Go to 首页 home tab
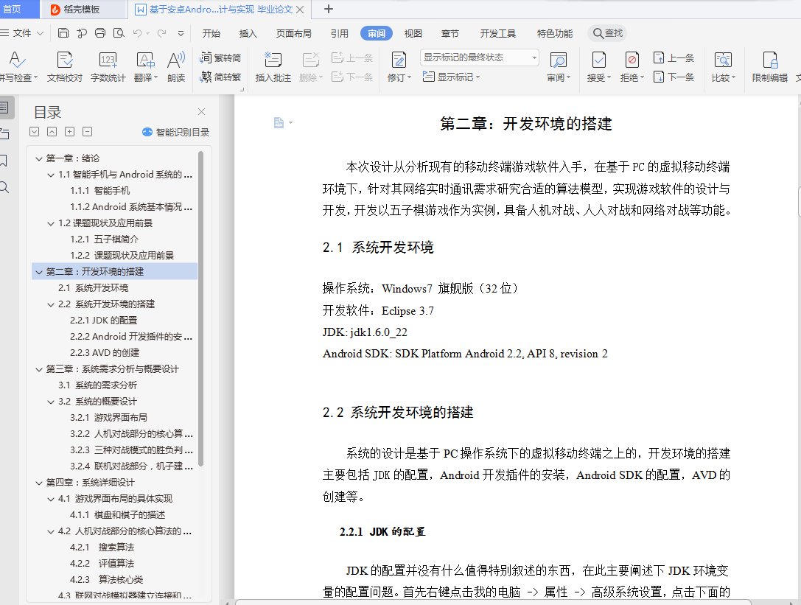This screenshot has width=801, height=605. coord(13,9)
